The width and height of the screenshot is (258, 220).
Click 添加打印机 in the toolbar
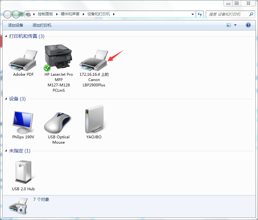point(42,25)
